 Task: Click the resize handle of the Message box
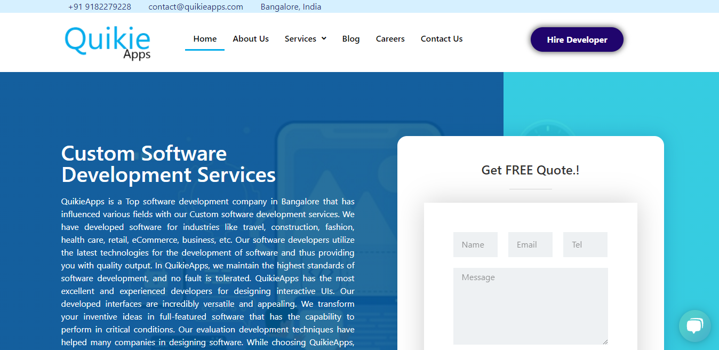[605, 341]
